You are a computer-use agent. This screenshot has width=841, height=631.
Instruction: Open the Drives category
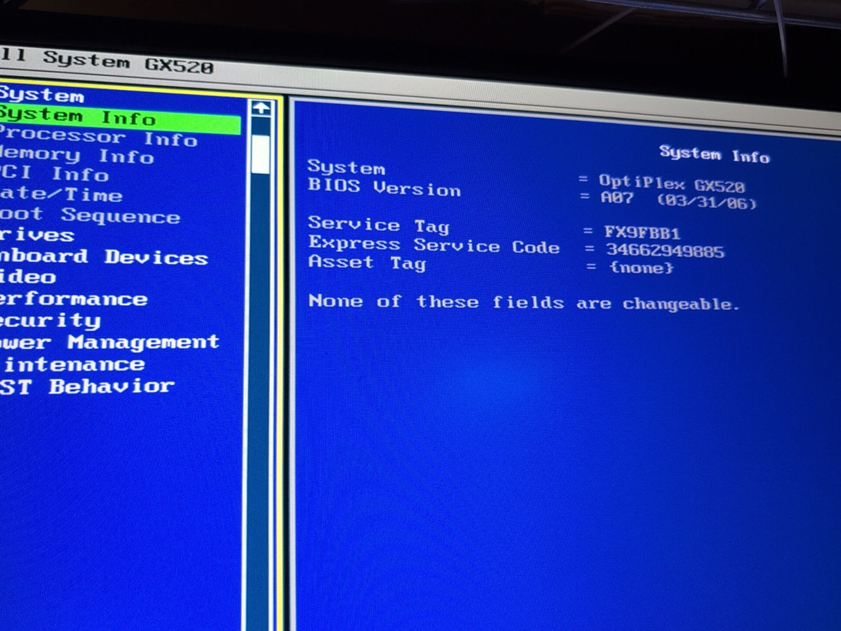[x=37, y=235]
